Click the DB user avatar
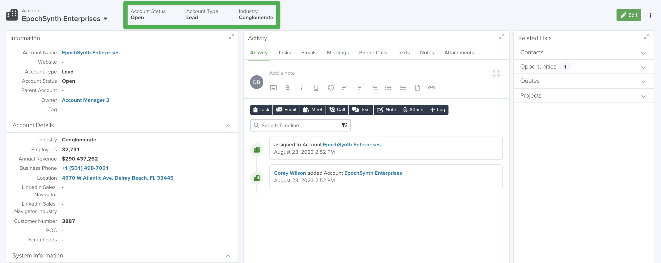 (x=256, y=82)
